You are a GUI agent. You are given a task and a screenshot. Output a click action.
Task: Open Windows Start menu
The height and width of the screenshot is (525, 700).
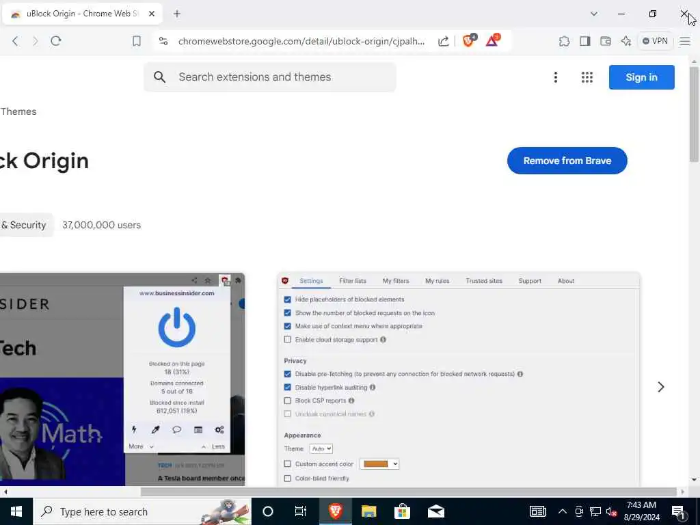(x=16, y=511)
